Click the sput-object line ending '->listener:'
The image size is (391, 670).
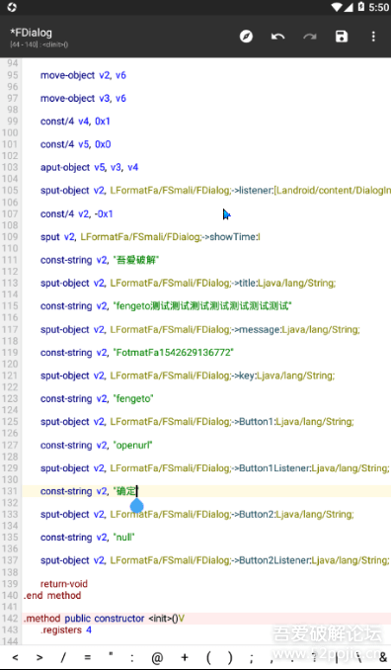click(x=215, y=191)
